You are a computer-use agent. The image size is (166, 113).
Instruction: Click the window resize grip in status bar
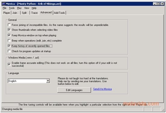pos(163,110)
